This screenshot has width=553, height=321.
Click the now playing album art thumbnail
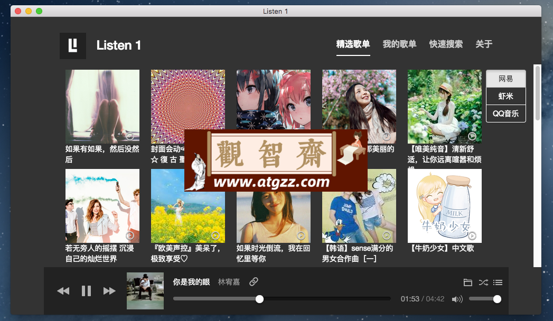pyautogui.click(x=145, y=291)
